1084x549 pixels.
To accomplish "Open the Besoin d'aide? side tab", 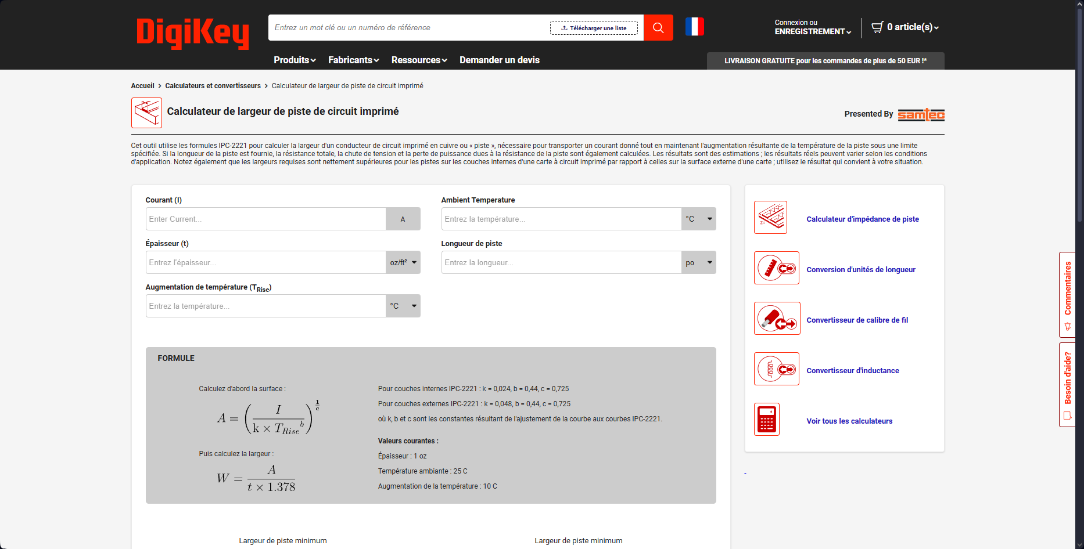I will 1067,385.
